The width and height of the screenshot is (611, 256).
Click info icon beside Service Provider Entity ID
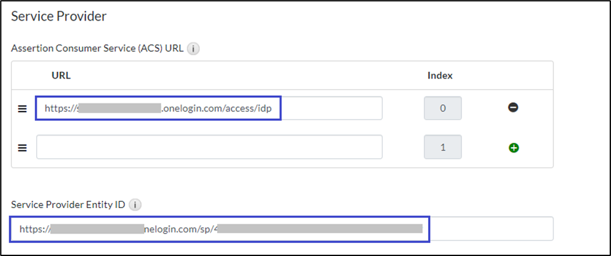point(137,204)
